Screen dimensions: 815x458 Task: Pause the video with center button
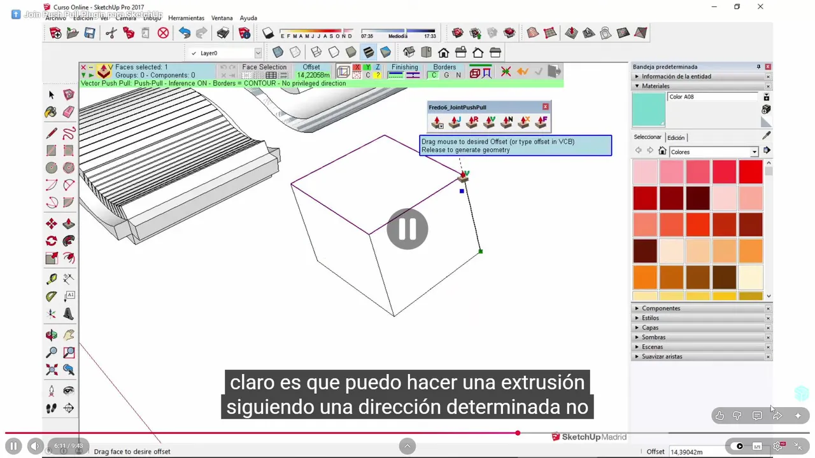click(x=407, y=229)
